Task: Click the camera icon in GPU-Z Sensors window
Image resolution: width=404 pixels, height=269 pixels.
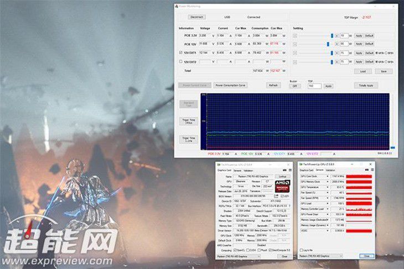Action: pyautogui.click(x=367, y=170)
